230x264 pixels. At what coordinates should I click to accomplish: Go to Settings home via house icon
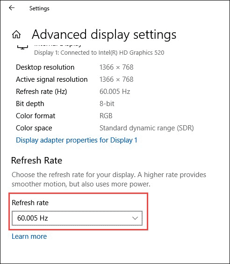(16, 35)
